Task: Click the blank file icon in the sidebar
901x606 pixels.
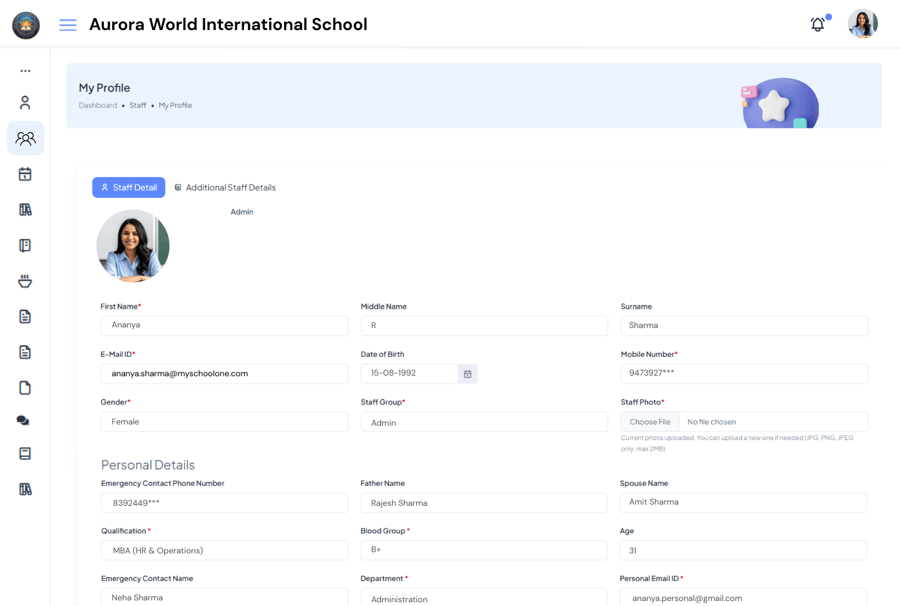Action: coord(24,388)
